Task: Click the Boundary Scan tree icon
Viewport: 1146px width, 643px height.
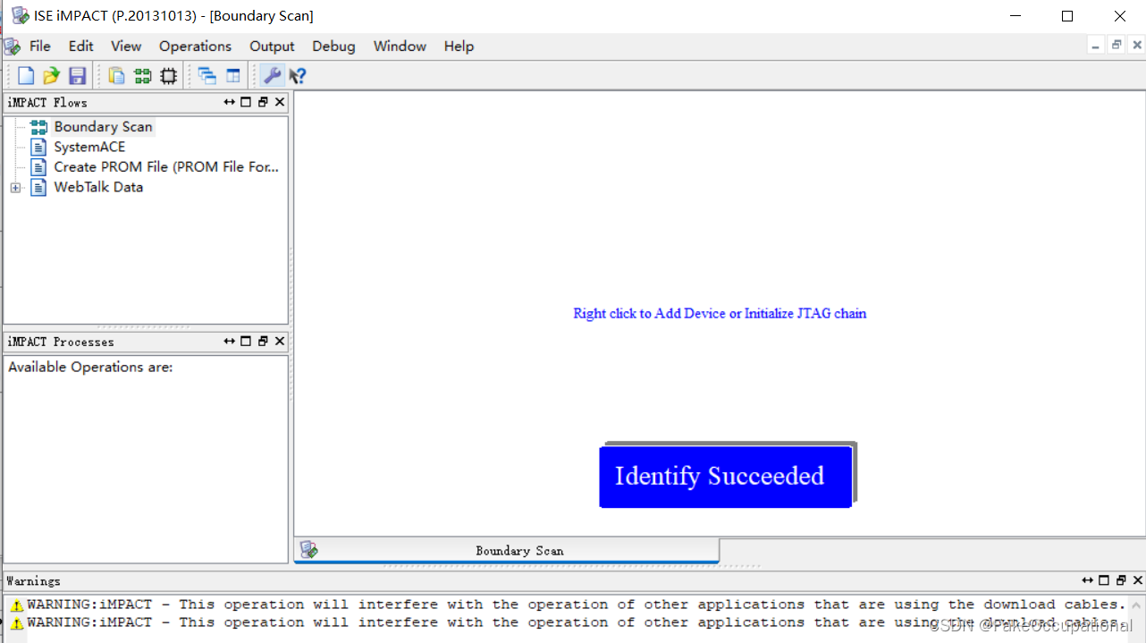Action: pos(38,127)
